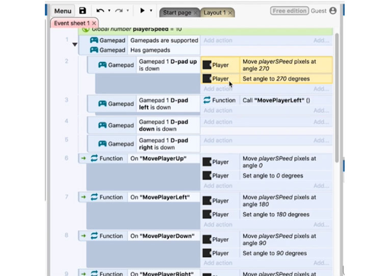Click 'Add action' in event 5
Viewport: 389px width, 276px height.
click(x=218, y=140)
